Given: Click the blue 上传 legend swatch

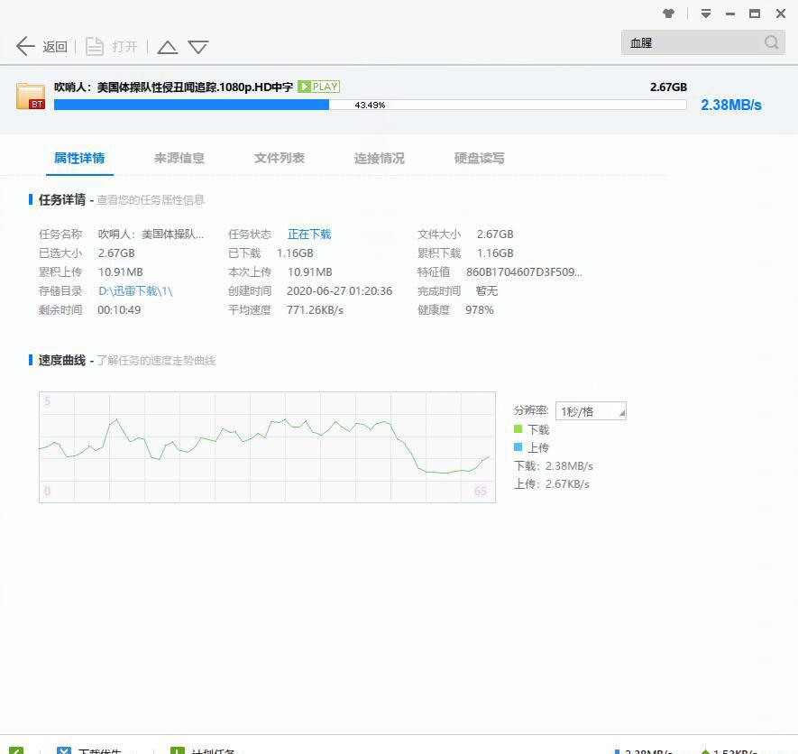Looking at the screenshot, I should pos(518,447).
